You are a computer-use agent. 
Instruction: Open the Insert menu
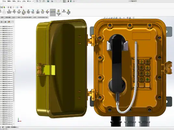[x=19, y=1]
